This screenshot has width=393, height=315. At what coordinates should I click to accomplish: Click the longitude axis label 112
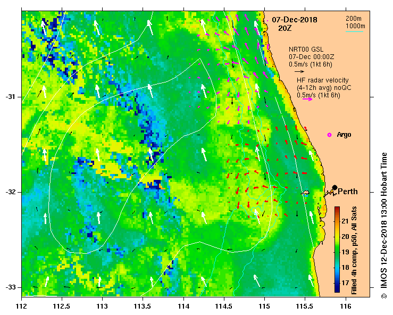coord(22,306)
